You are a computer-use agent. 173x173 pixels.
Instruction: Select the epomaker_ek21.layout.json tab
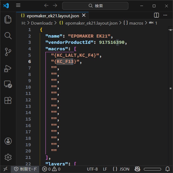click(x=53, y=16)
